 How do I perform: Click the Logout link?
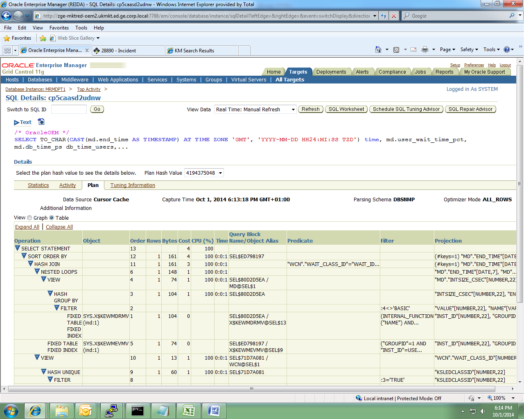coord(505,65)
